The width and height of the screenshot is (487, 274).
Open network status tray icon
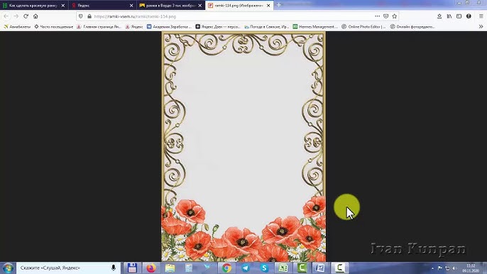click(447, 268)
